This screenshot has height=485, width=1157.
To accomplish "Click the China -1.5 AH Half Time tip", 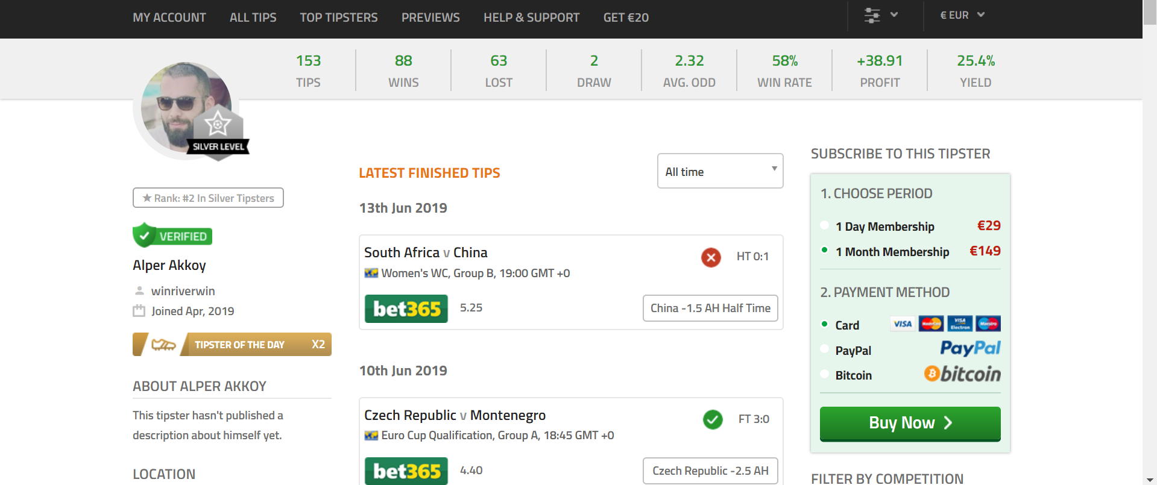I will 710,308.
